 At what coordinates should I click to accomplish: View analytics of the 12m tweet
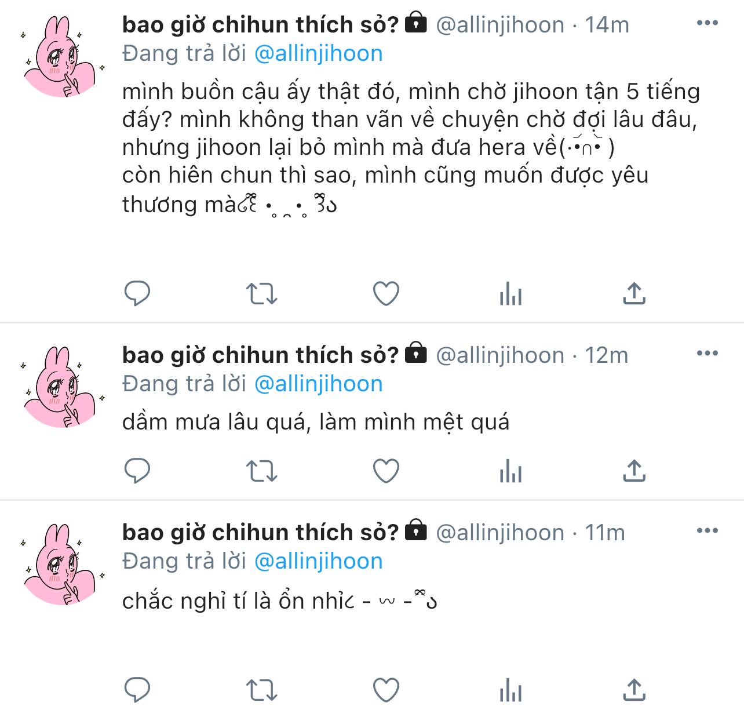pyautogui.click(x=510, y=471)
